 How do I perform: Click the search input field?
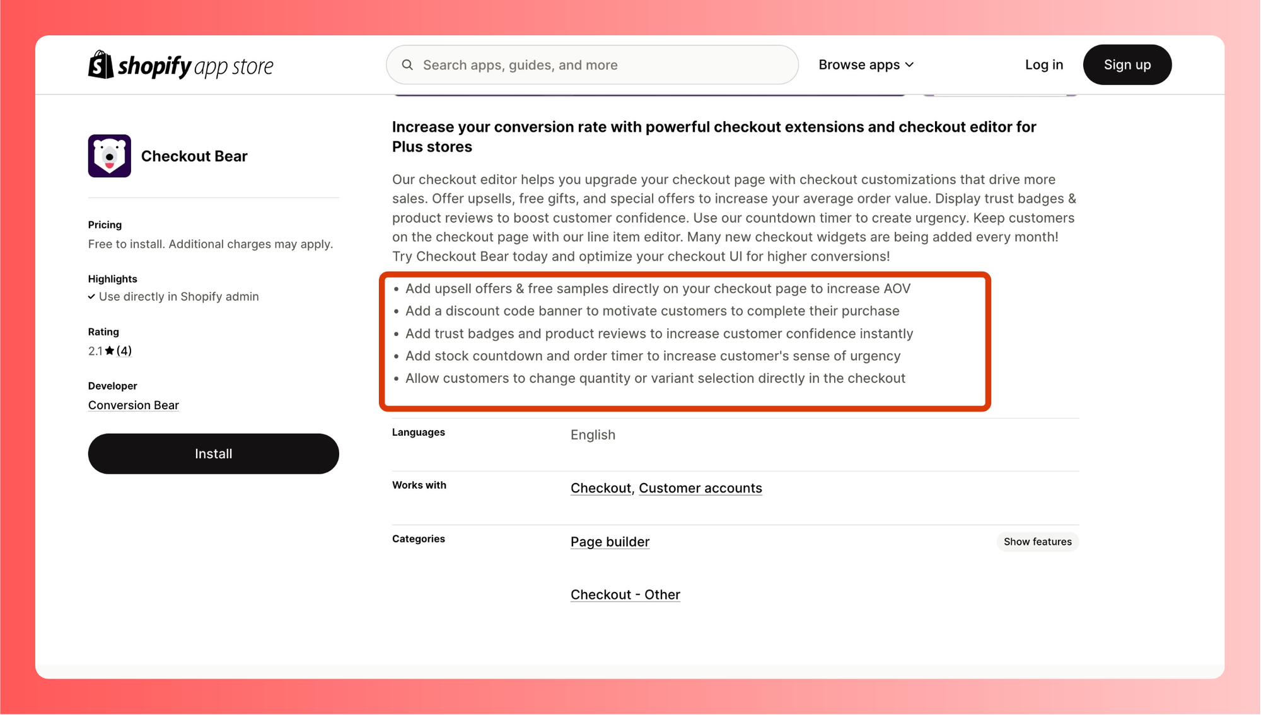click(x=593, y=64)
